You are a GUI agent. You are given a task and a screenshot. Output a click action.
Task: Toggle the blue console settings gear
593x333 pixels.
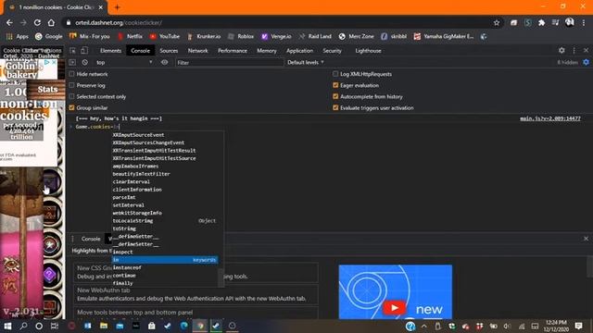coord(586,62)
